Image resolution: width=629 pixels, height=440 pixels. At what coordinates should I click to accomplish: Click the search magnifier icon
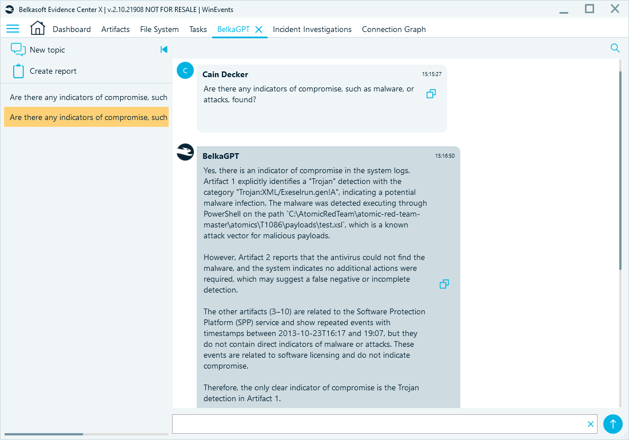[x=615, y=48]
